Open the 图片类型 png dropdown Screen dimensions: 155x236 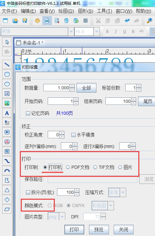[x=62, y=217]
